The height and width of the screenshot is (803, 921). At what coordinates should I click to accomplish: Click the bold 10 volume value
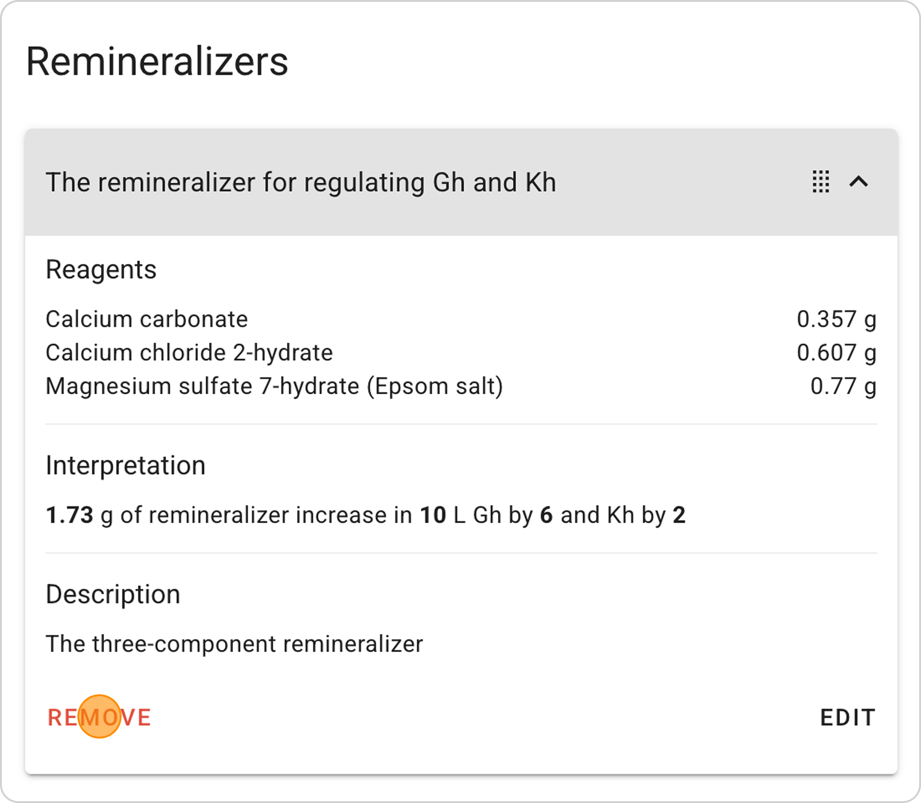(x=433, y=515)
